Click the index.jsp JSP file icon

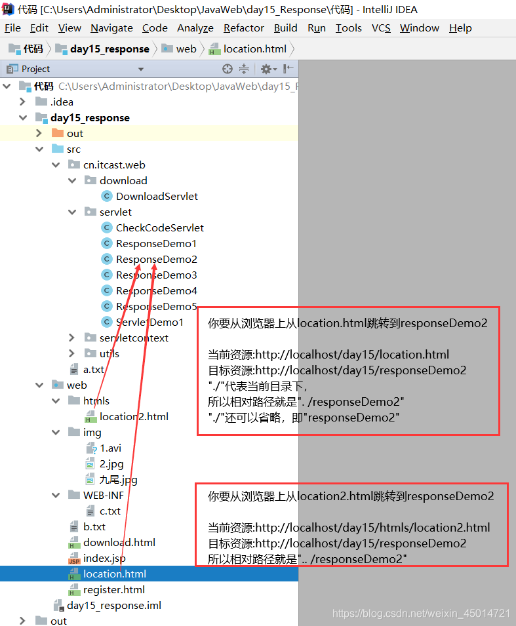pos(74,558)
